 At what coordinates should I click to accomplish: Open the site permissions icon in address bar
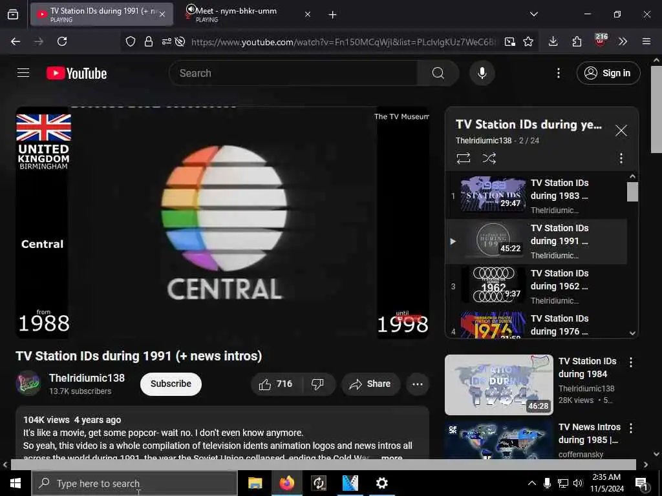(166, 41)
